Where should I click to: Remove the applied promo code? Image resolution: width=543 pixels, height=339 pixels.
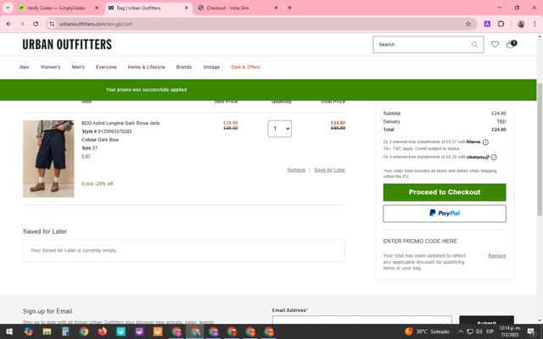tap(496, 256)
